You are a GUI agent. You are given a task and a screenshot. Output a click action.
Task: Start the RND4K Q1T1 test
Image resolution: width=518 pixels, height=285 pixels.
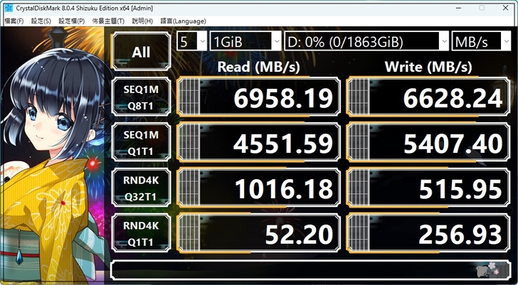pyautogui.click(x=141, y=233)
